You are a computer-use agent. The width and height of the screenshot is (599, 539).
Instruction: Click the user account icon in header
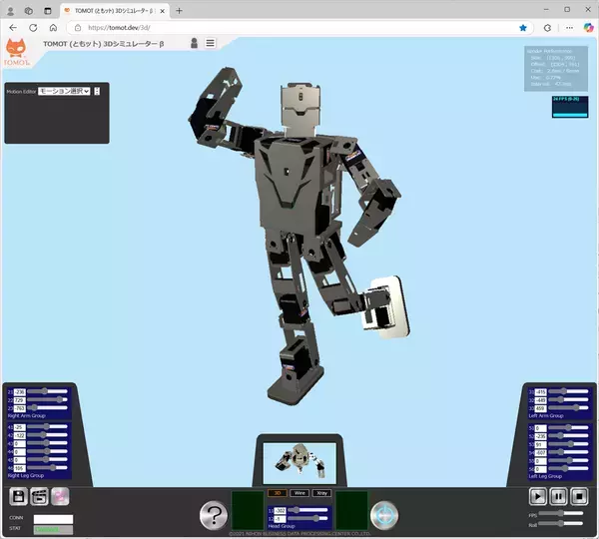pyautogui.click(x=194, y=43)
